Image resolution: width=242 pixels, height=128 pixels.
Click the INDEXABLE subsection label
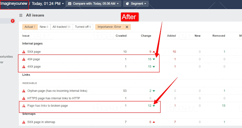pyautogui.click(x=30, y=83)
